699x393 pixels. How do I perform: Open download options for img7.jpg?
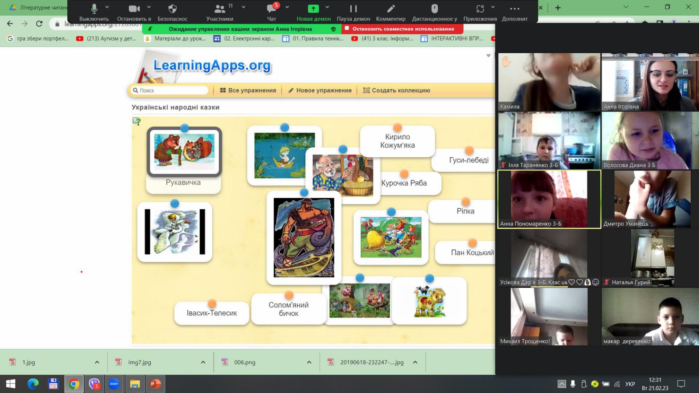click(x=203, y=362)
